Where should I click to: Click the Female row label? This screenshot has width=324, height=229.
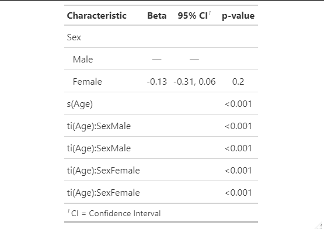pyautogui.click(x=88, y=82)
